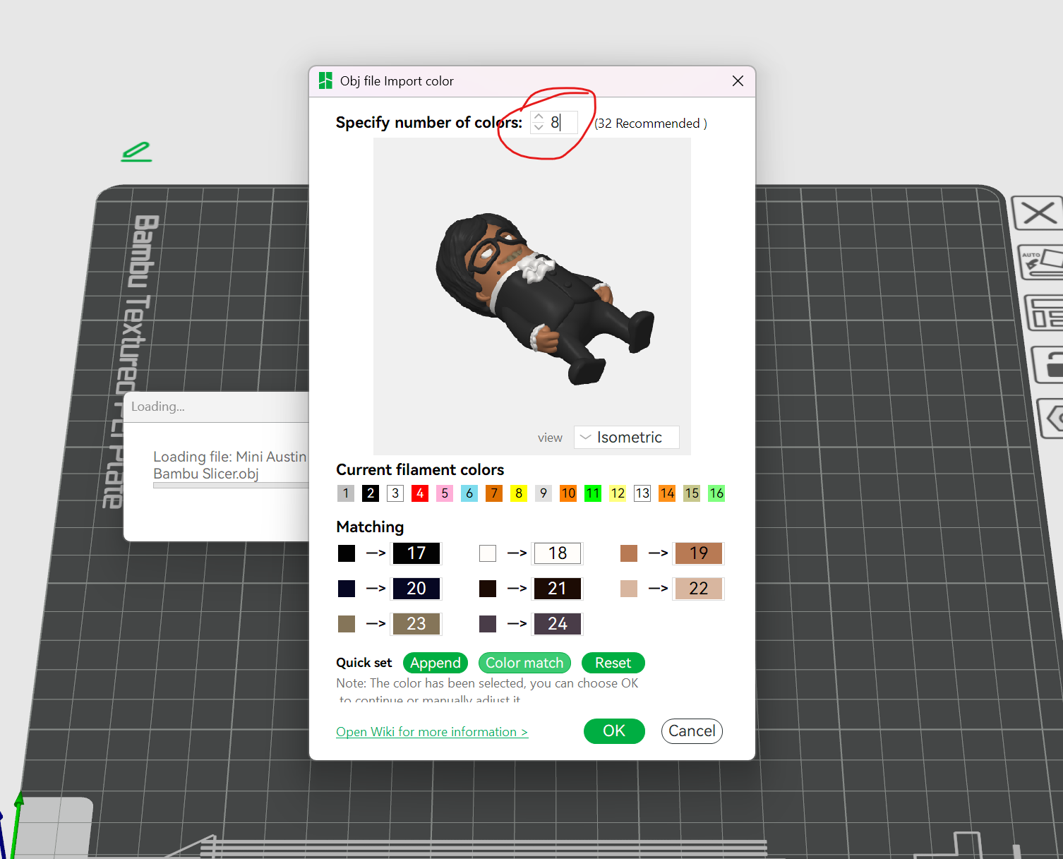
Task: Select filament color 8 yellow swatch
Action: [519, 493]
